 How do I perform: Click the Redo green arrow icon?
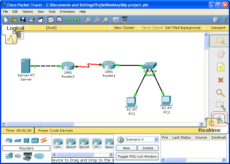77,20
